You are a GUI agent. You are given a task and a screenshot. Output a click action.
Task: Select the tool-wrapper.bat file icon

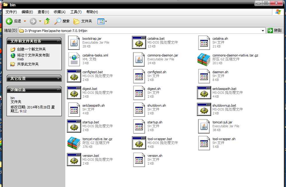pos(139,143)
